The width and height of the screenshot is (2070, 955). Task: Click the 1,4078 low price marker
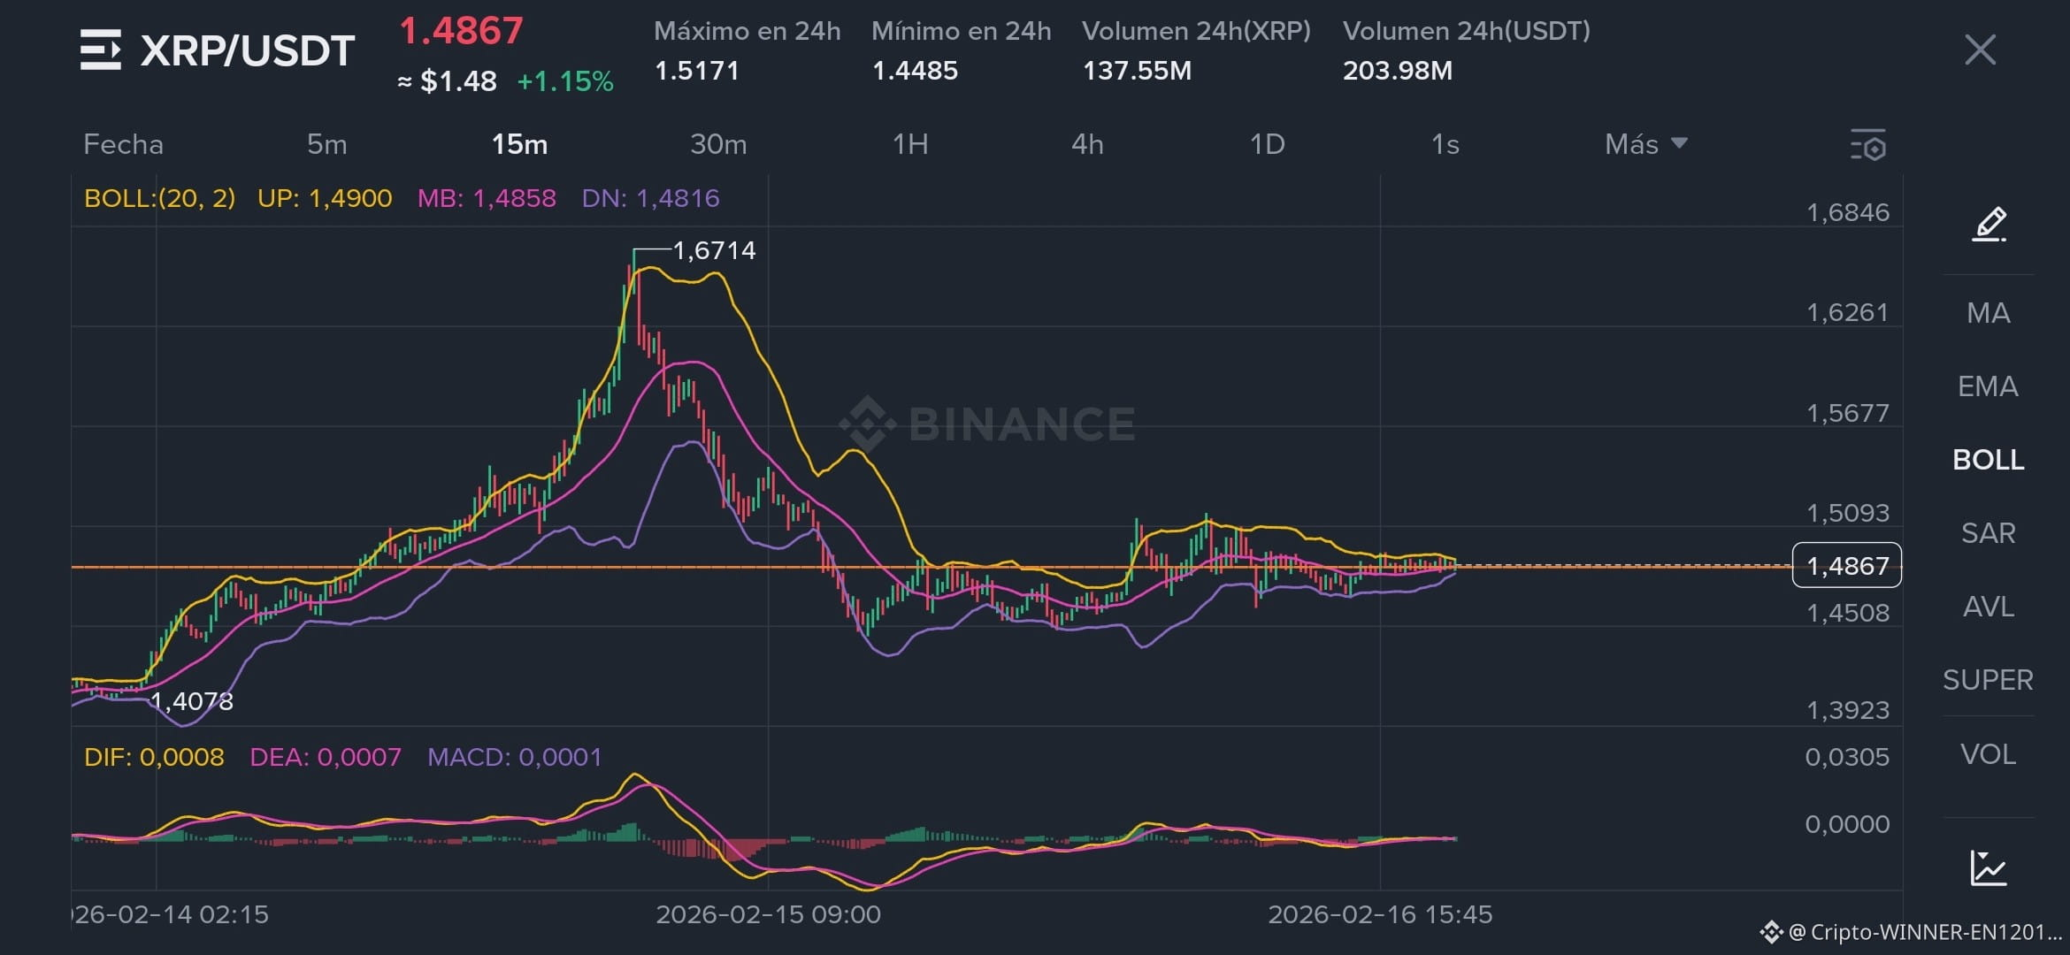click(x=192, y=701)
